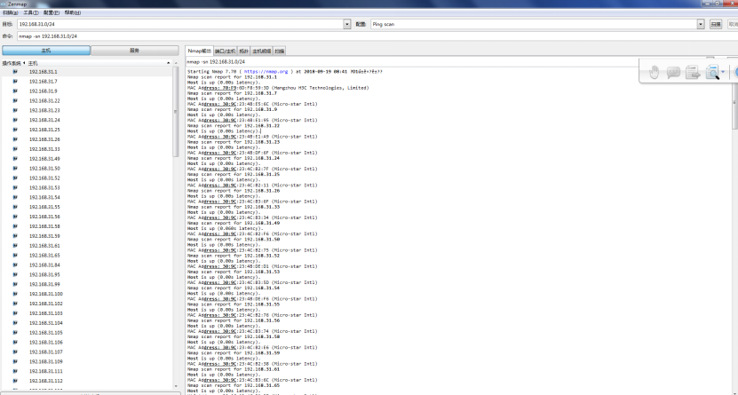Click host icon beside 192.168.31.61
Image resolution: width=738 pixels, height=395 pixels.
[15, 246]
